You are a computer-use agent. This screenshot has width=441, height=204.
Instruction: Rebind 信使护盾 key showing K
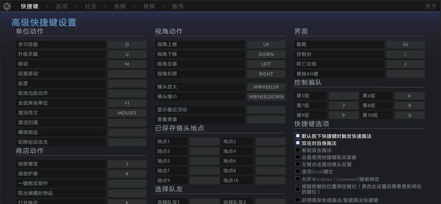tap(127, 174)
